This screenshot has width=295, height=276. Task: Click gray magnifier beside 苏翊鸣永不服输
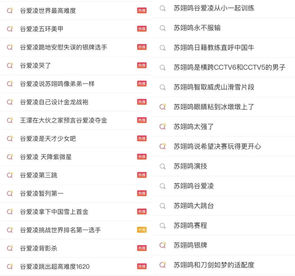pyautogui.click(x=163, y=28)
